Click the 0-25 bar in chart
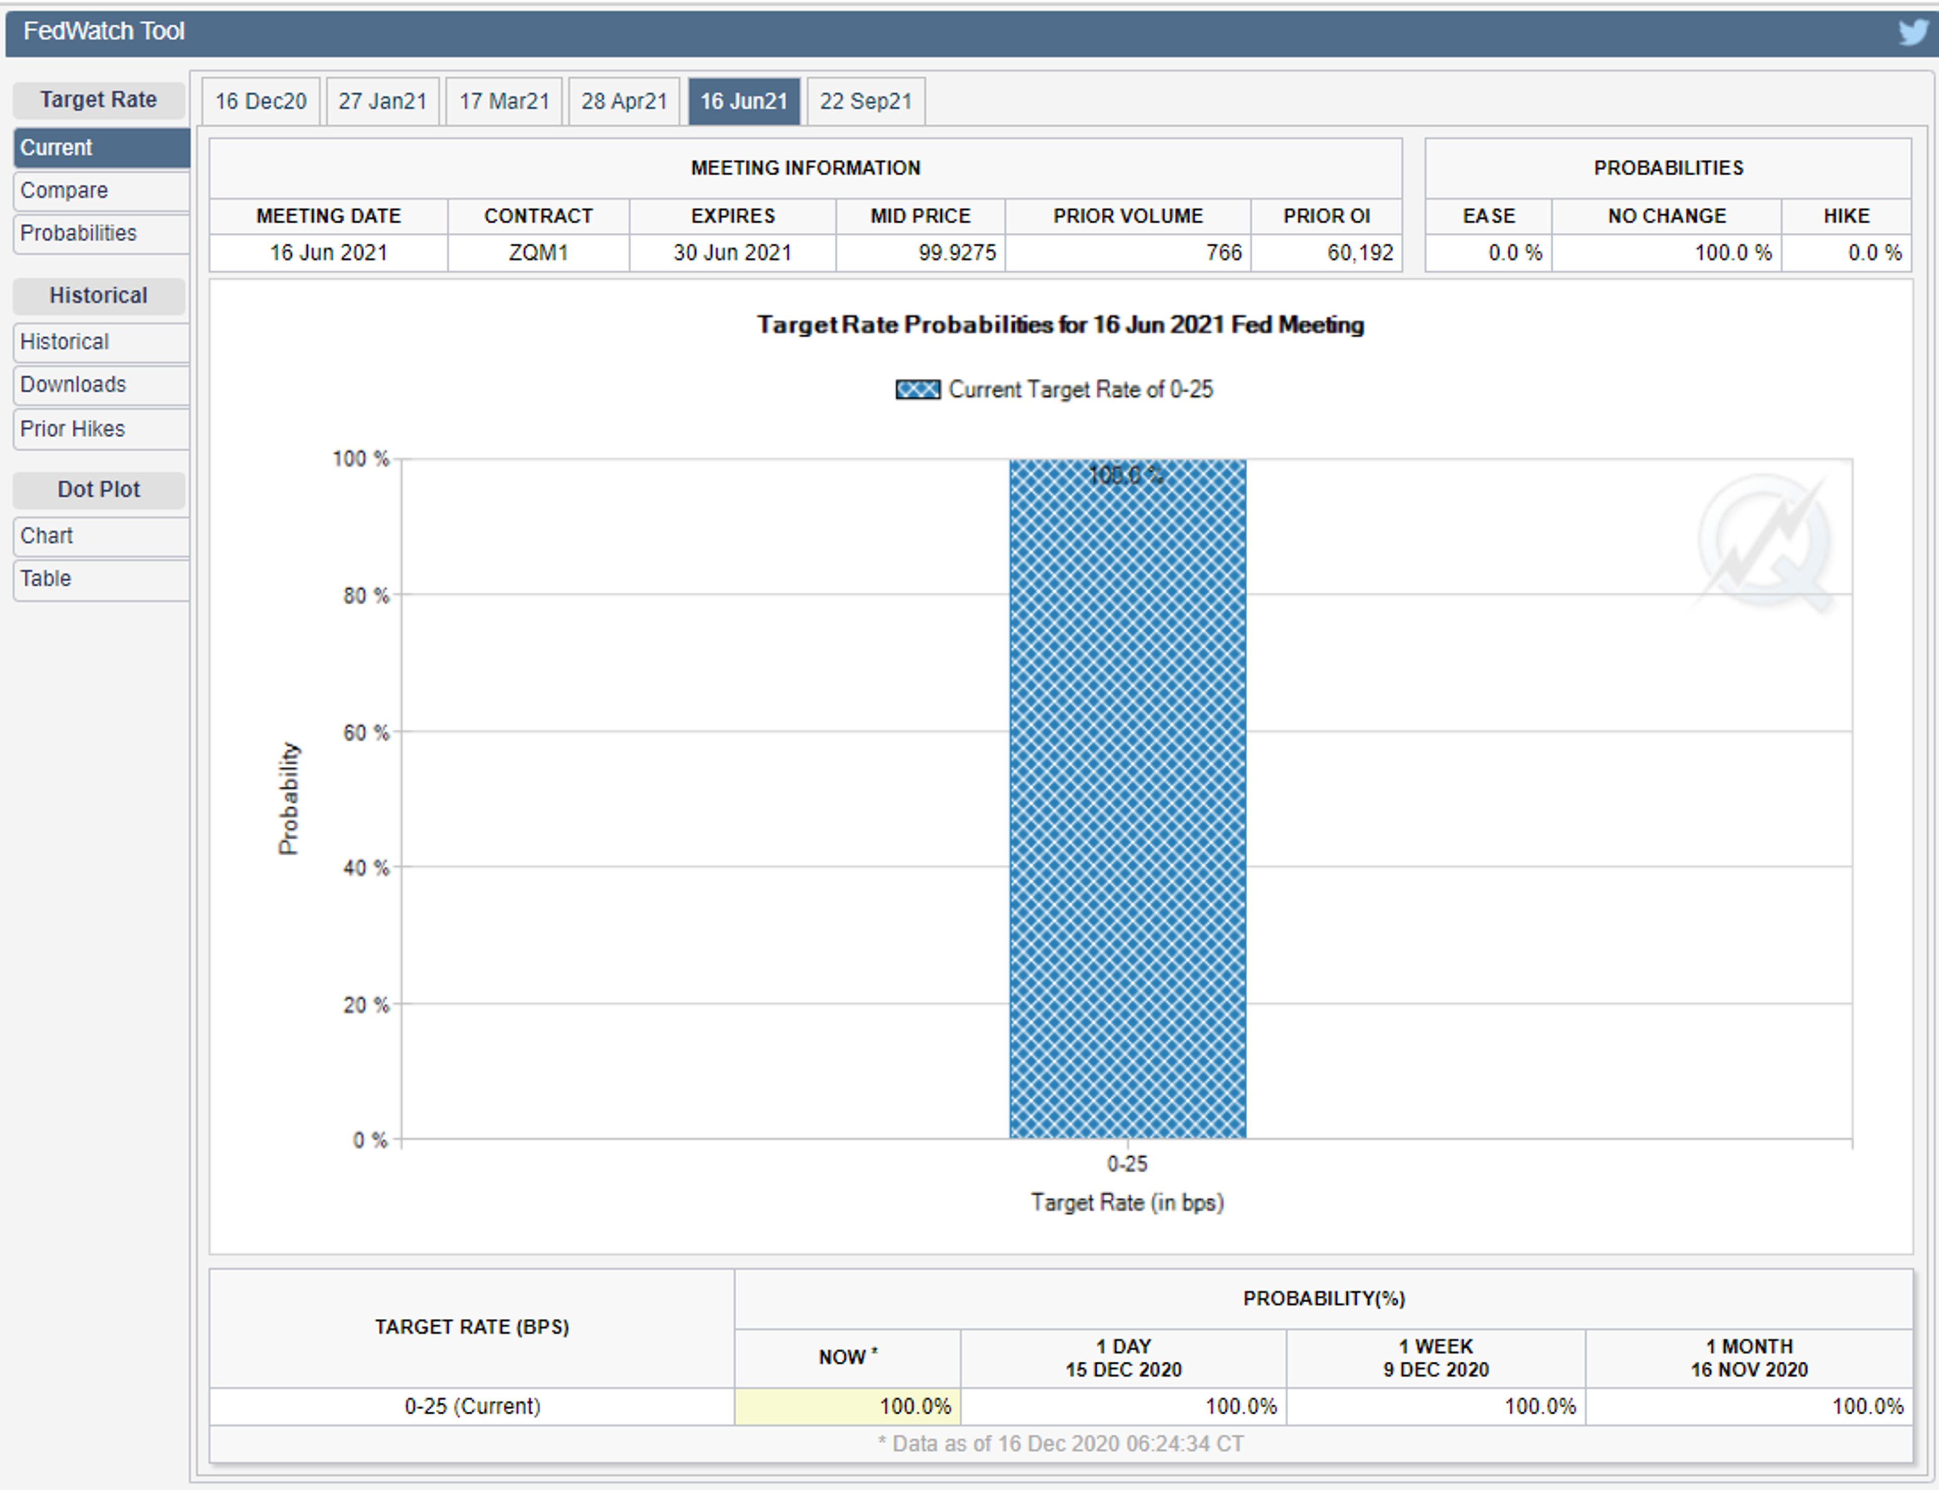 coord(1128,798)
